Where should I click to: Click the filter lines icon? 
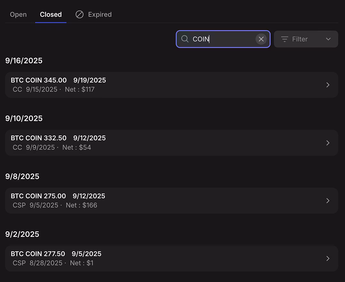[x=284, y=39]
